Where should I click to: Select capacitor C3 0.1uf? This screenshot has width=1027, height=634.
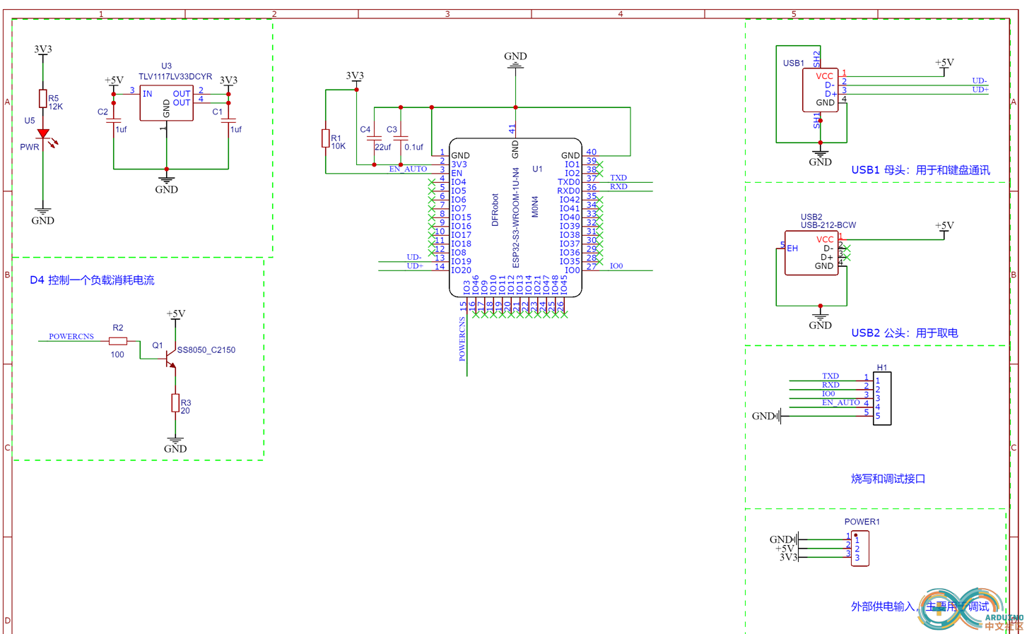point(401,138)
